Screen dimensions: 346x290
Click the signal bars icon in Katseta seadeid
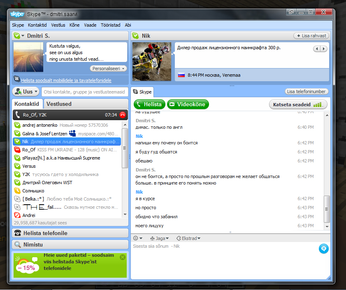click(318, 105)
